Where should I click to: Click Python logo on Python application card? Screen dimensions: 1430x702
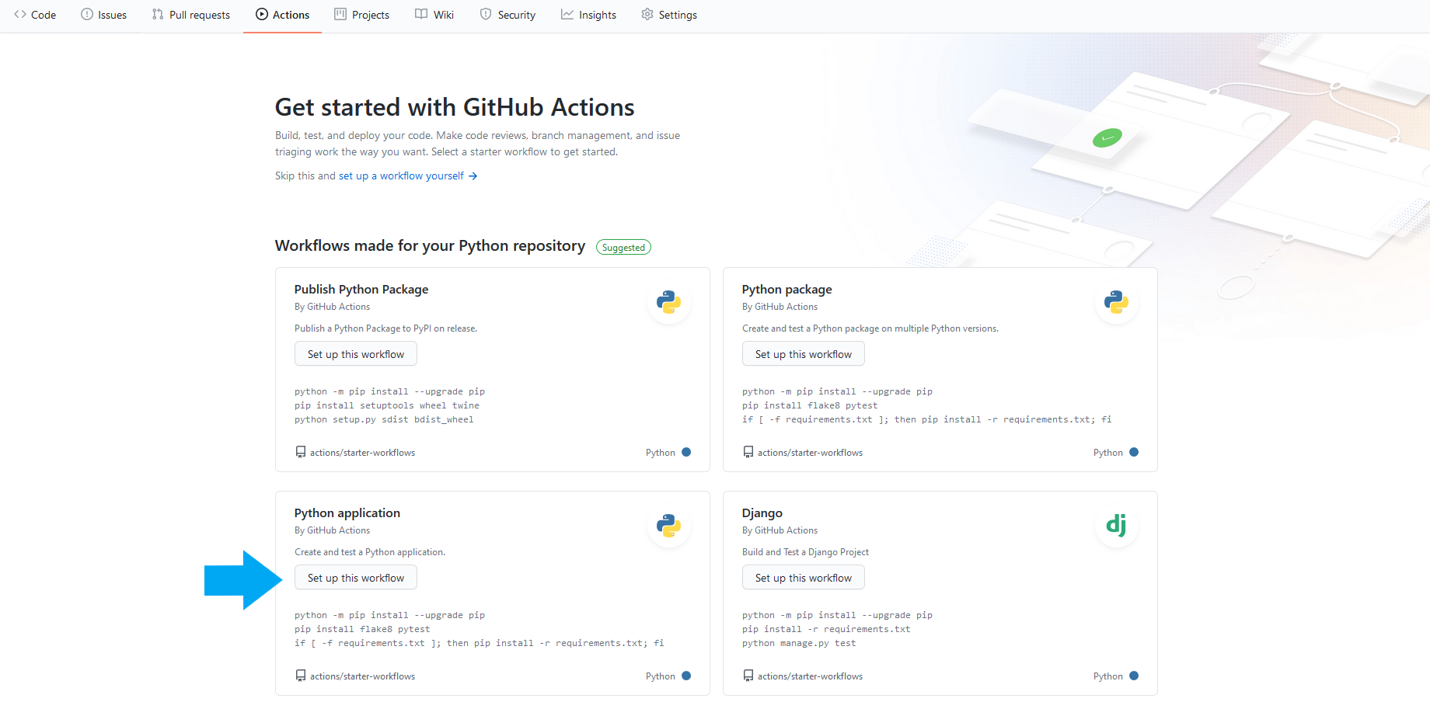(x=668, y=526)
